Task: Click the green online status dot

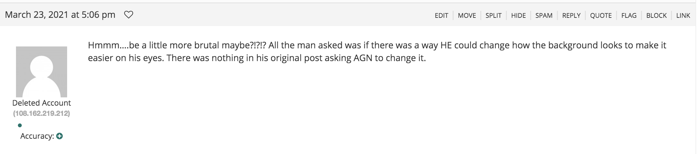Action: (20, 125)
